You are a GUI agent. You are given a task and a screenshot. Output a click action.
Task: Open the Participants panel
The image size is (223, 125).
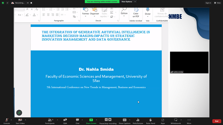coord(50,120)
